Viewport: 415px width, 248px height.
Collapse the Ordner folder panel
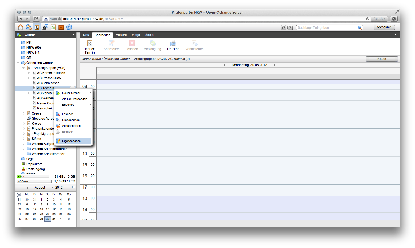(74, 35)
